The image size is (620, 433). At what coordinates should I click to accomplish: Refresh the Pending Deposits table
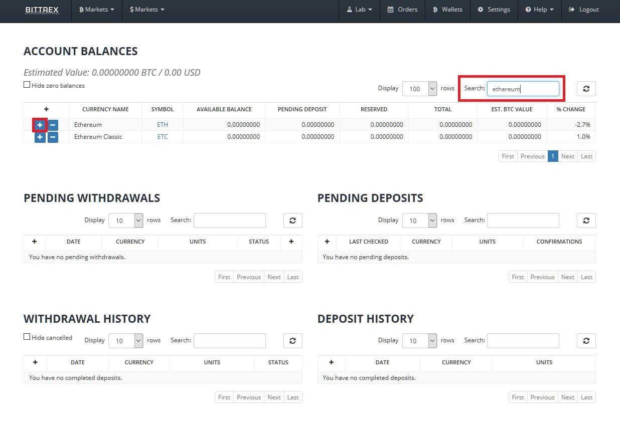586,220
